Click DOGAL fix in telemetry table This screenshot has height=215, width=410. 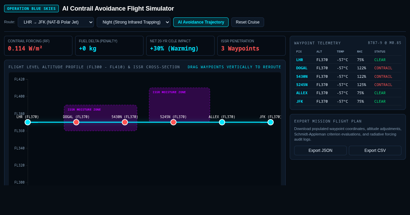pos(302,68)
